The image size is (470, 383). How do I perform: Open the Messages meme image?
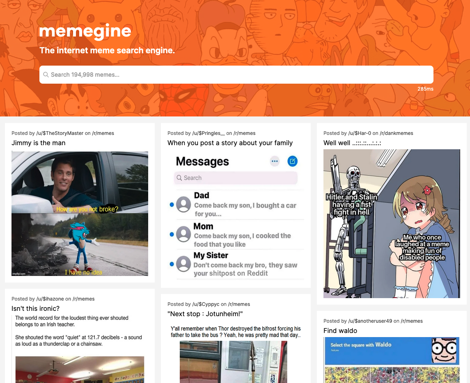click(236, 215)
